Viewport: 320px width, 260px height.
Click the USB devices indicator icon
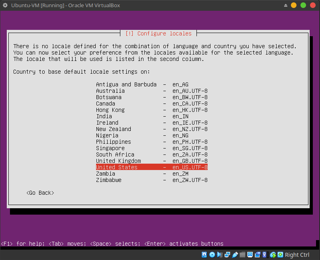click(235, 254)
